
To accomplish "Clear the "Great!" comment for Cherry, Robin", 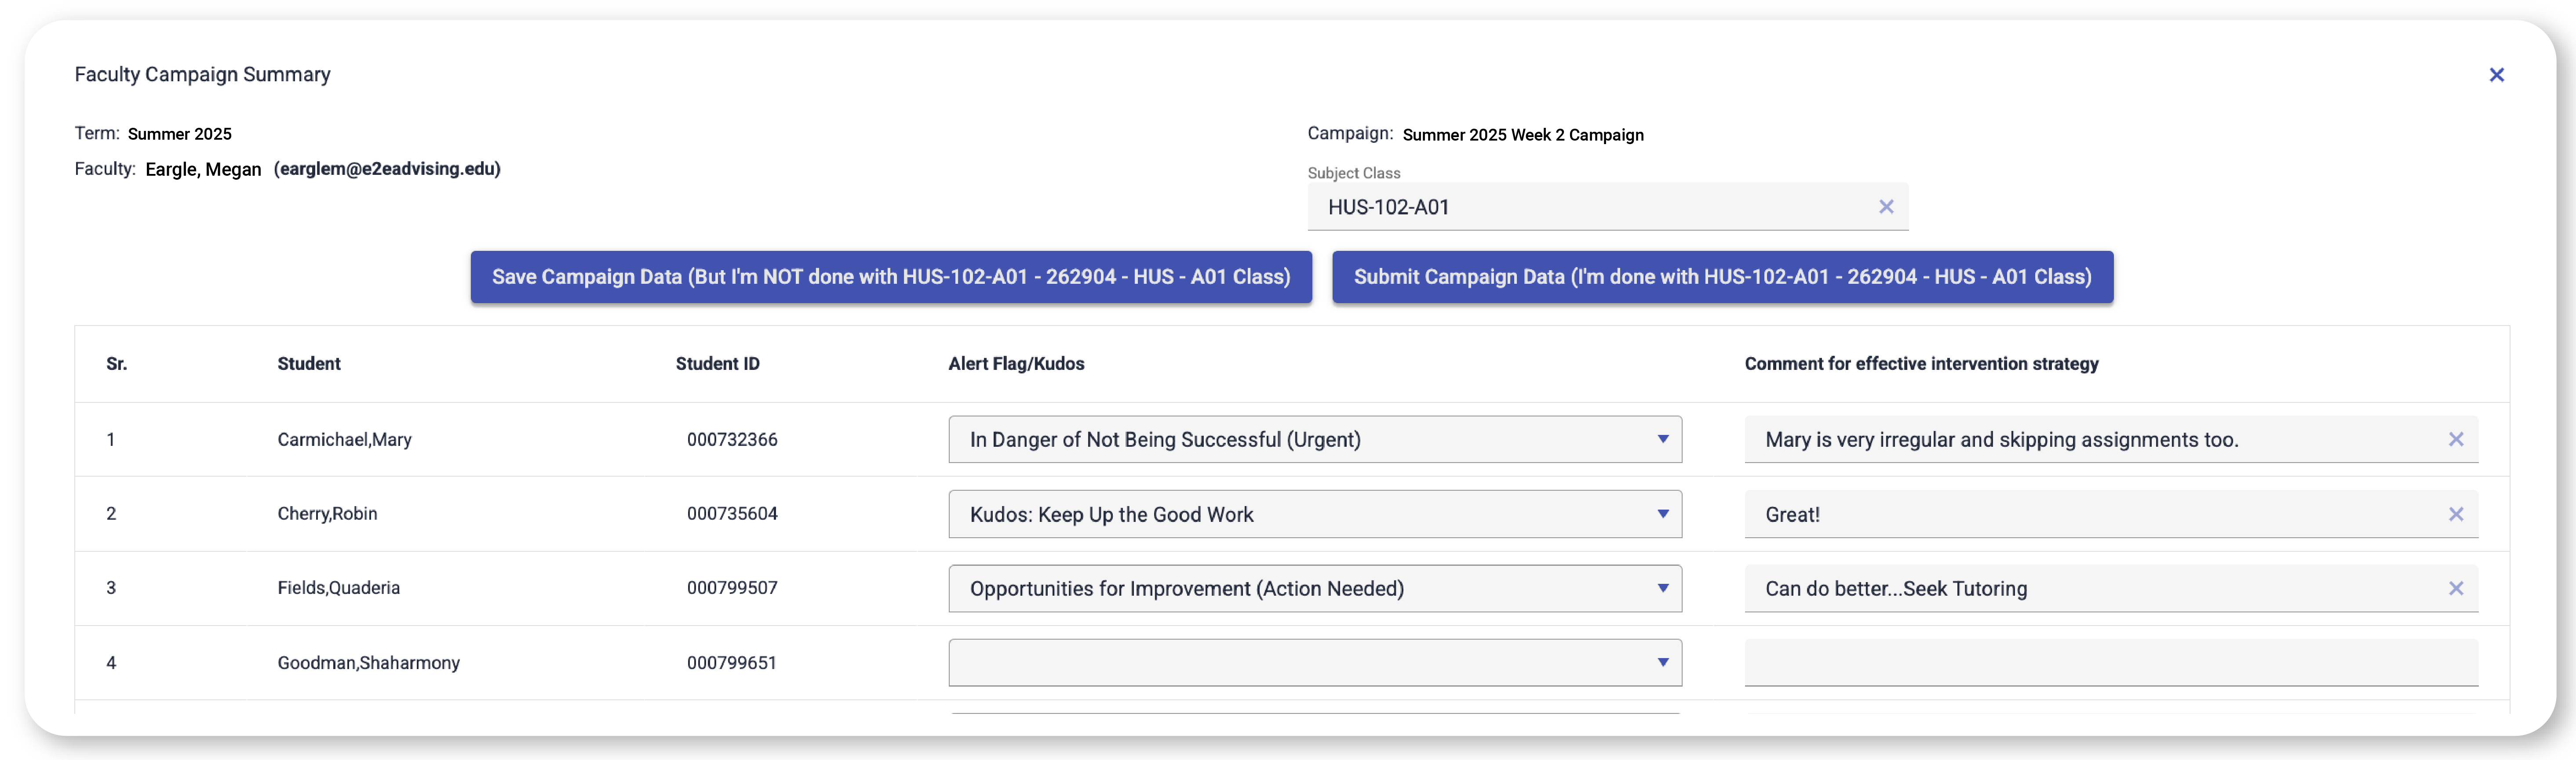I will 2455,514.
